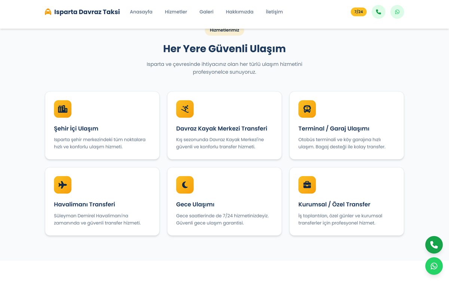The width and height of the screenshot is (449, 281).
Task: Click the moon icon for Gece Ulaşımı
Action: pyautogui.click(x=185, y=185)
